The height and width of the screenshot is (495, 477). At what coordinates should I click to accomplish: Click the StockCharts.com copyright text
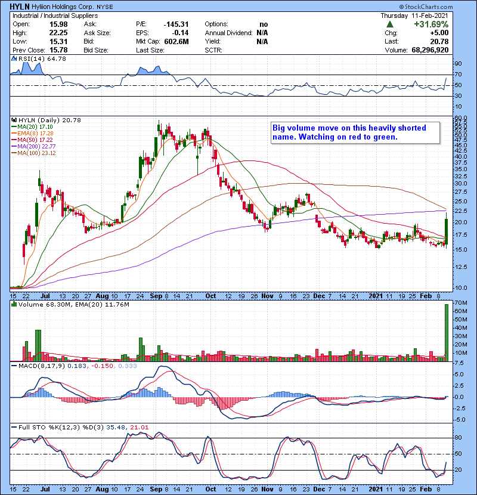pos(426,7)
